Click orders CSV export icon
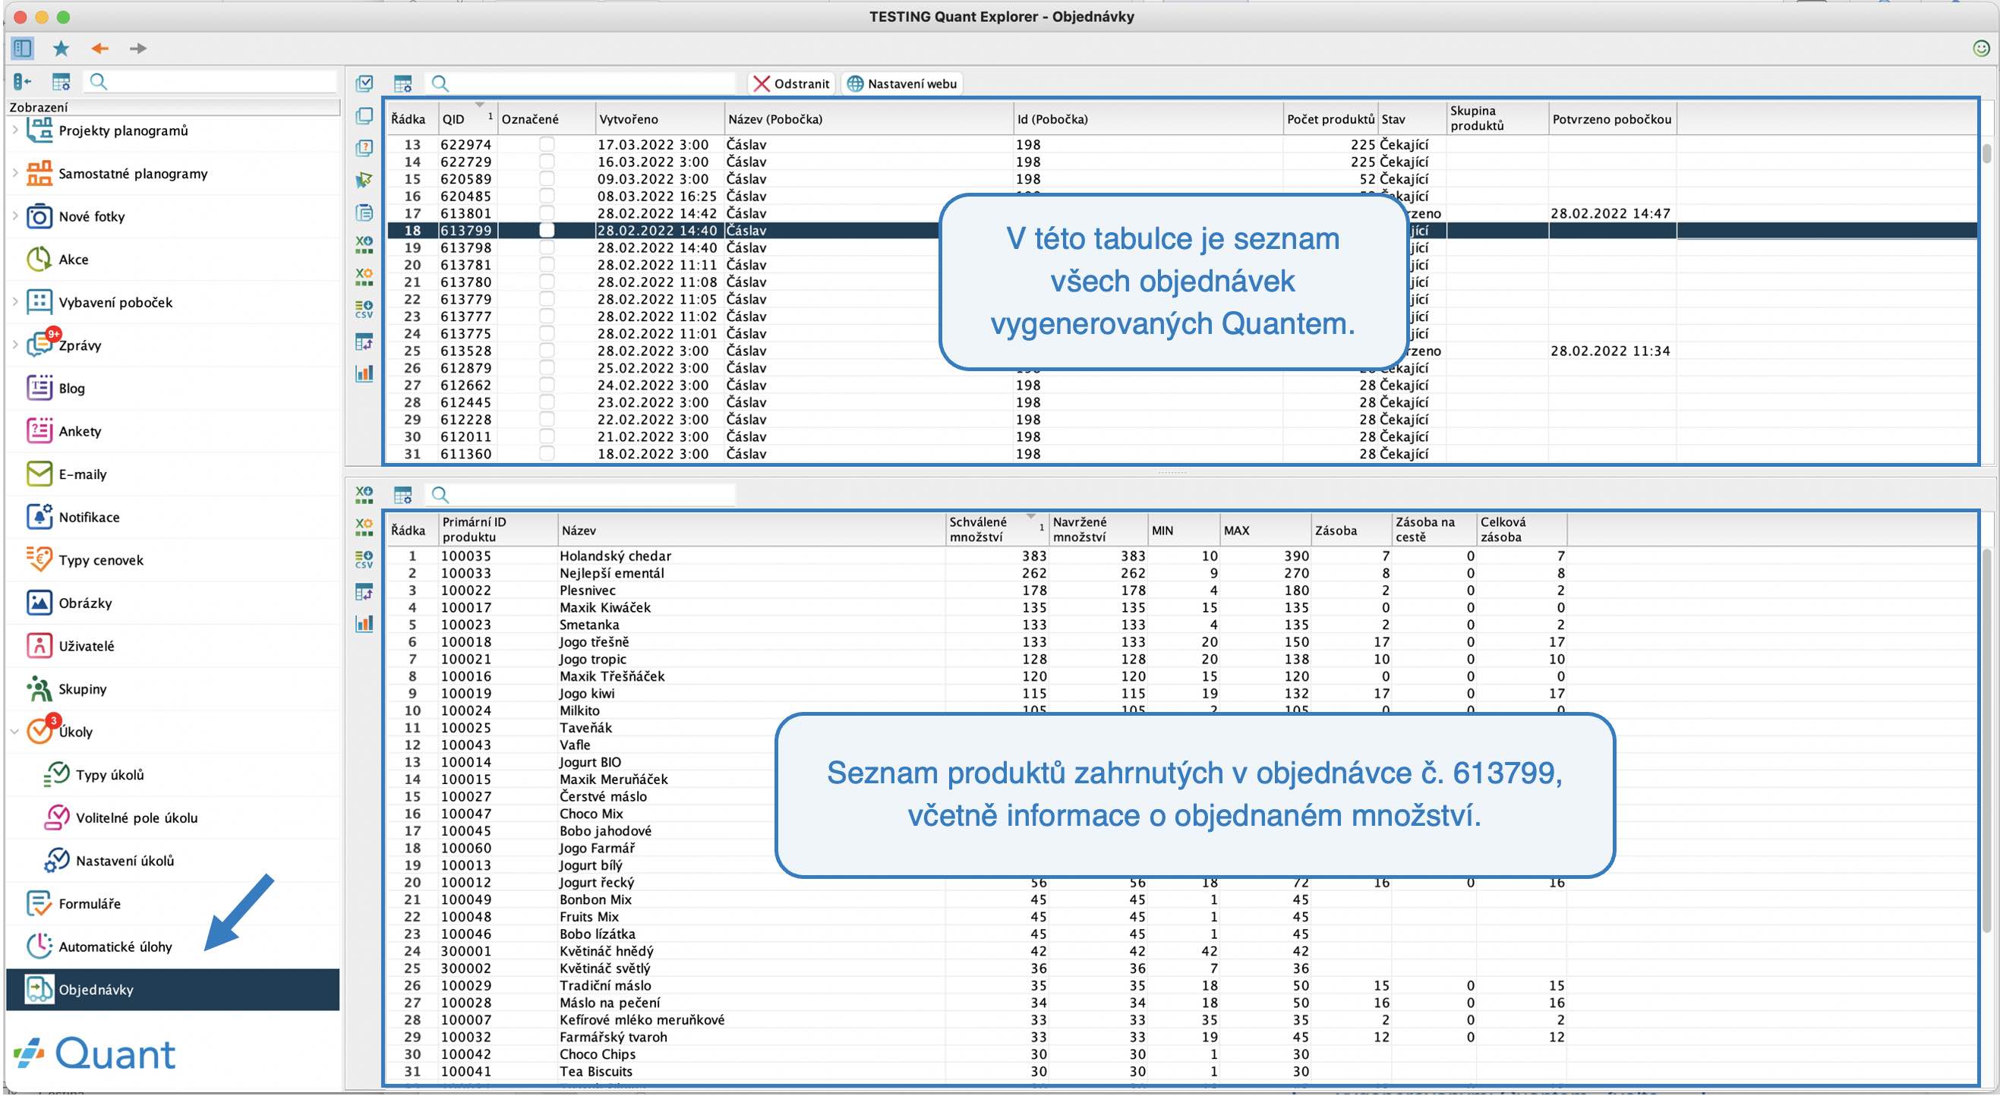The width and height of the screenshot is (2000, 1096). pos(364,308)
